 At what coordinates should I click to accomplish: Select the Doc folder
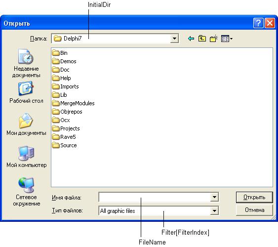(61, 70)
